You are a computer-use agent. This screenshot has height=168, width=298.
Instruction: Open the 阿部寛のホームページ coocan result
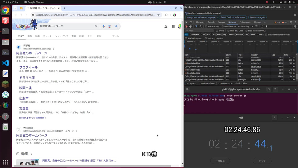coord(32,53)
